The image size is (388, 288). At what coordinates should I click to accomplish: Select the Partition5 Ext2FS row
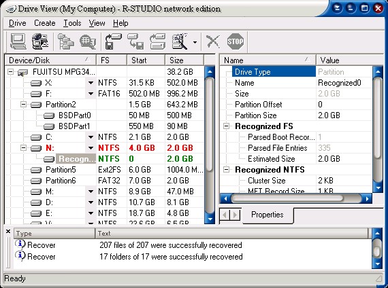105,170
